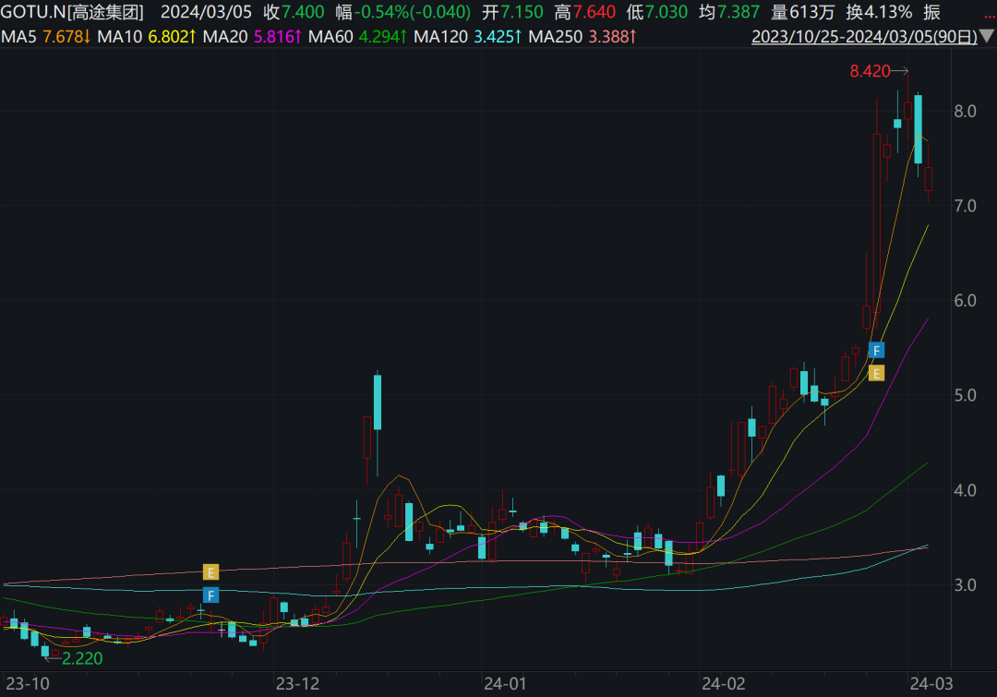This screenshot has width=997, height=697.
Task: Click the 23-12 date axis label
Action: (x=297, y=684)
